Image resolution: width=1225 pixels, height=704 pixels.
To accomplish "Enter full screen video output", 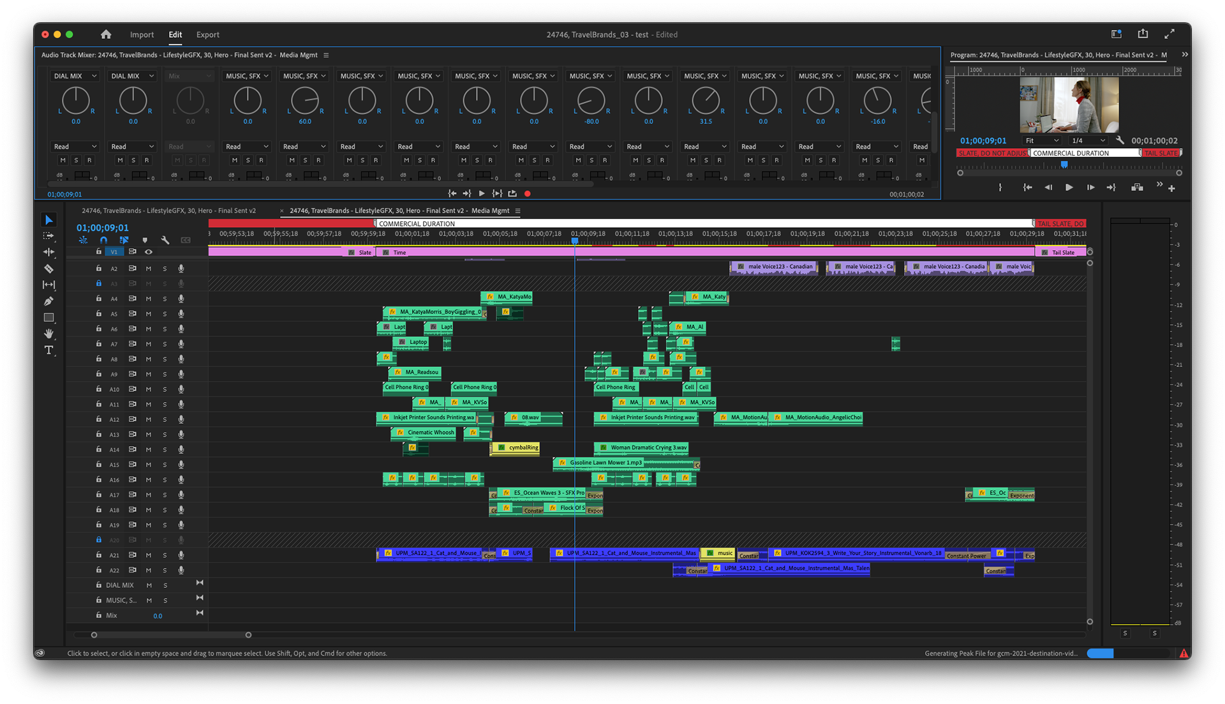I will pos(1169,34).
